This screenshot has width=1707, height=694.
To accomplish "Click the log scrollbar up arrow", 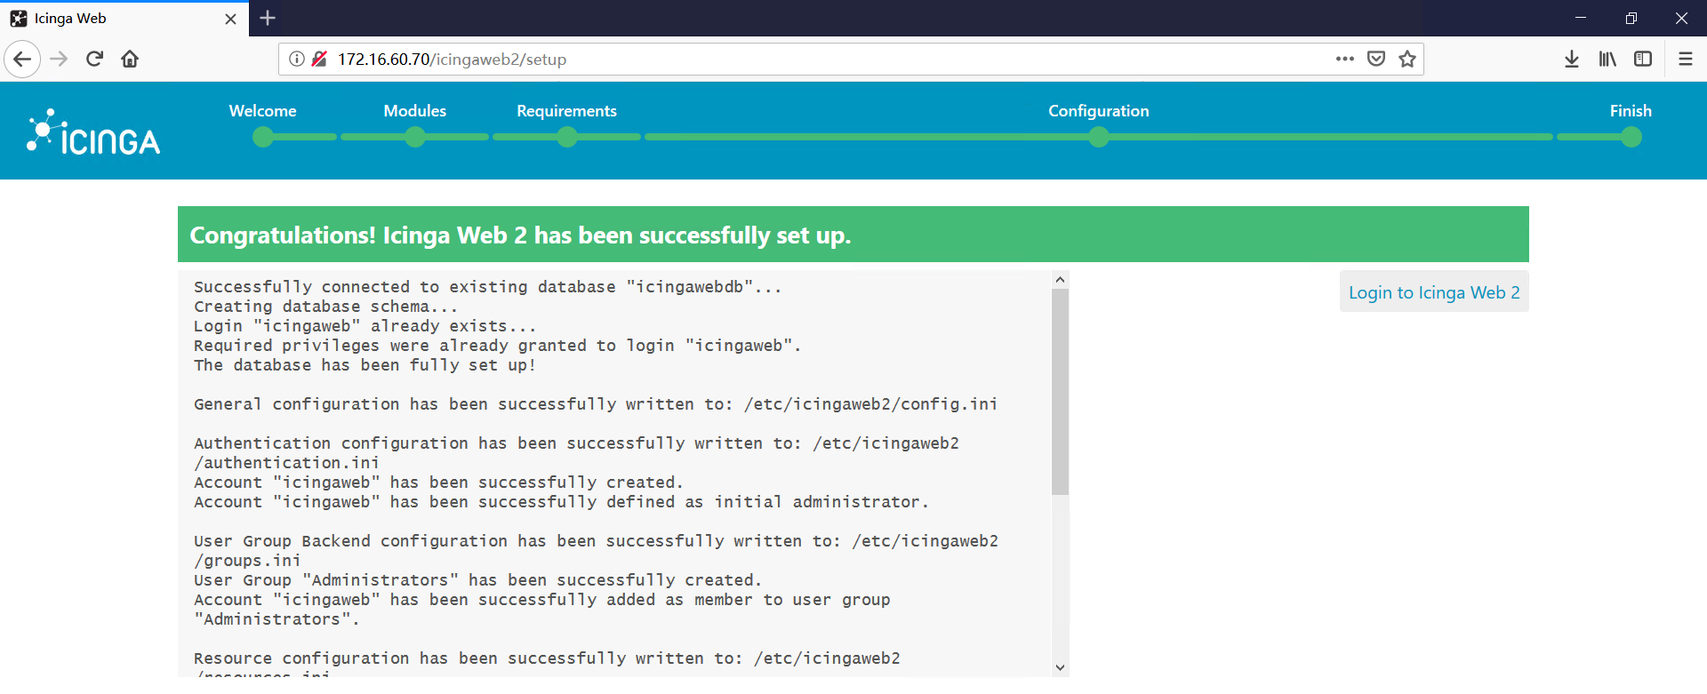I will [x=1060, y=279].
